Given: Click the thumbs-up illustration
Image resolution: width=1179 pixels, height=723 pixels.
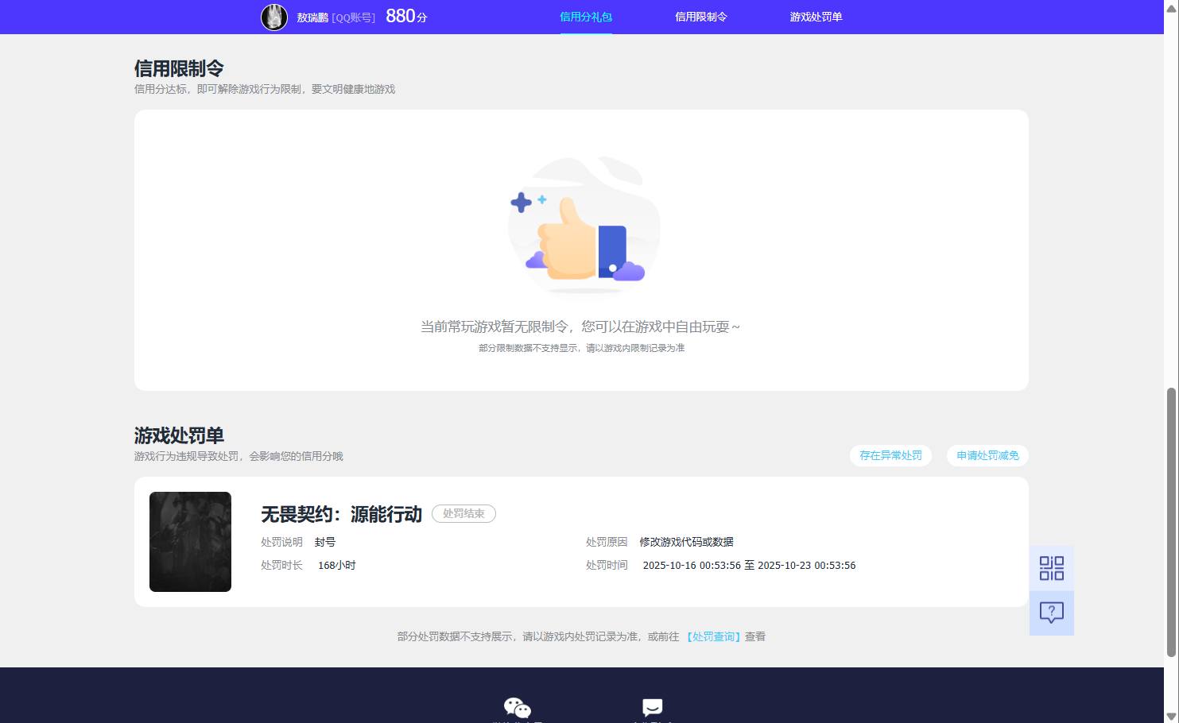Looking at the screenshot, I should [x=583, y=225].
